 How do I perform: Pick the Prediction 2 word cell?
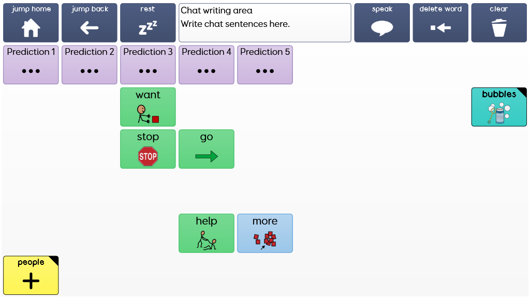point(89,65)
